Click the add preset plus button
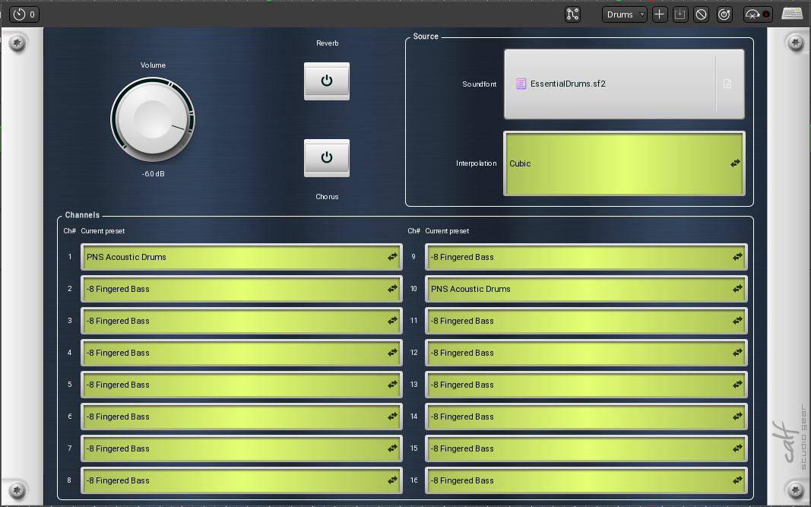The image size is (811, 507). pyautogui.click(x=659, y=14)
